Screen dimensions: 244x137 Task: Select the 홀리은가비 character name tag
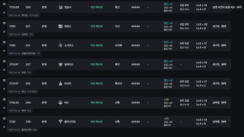pos(27,130)
